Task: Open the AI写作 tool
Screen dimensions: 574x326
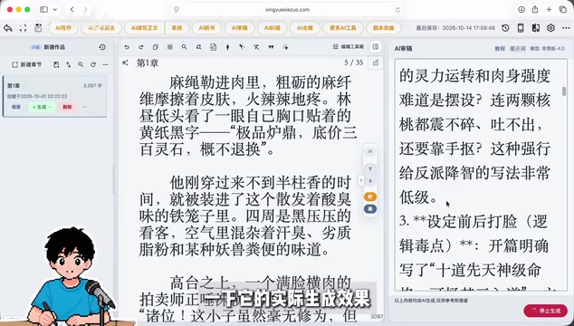Action: click(63, 28)
